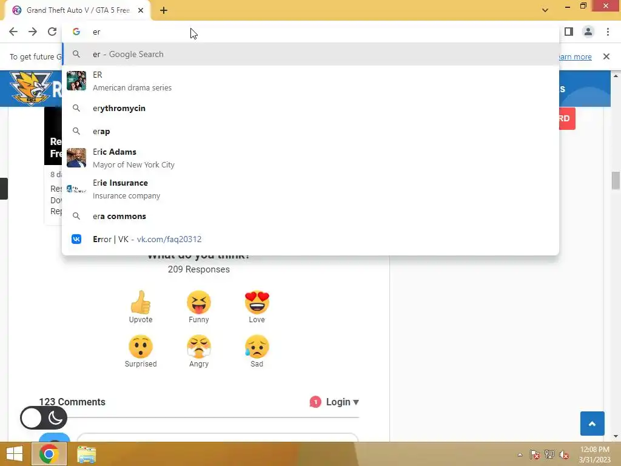Open File Explorer from taskbar
Image resolution: width=621 pixels, height=466 pixels.
pos(86,454)
